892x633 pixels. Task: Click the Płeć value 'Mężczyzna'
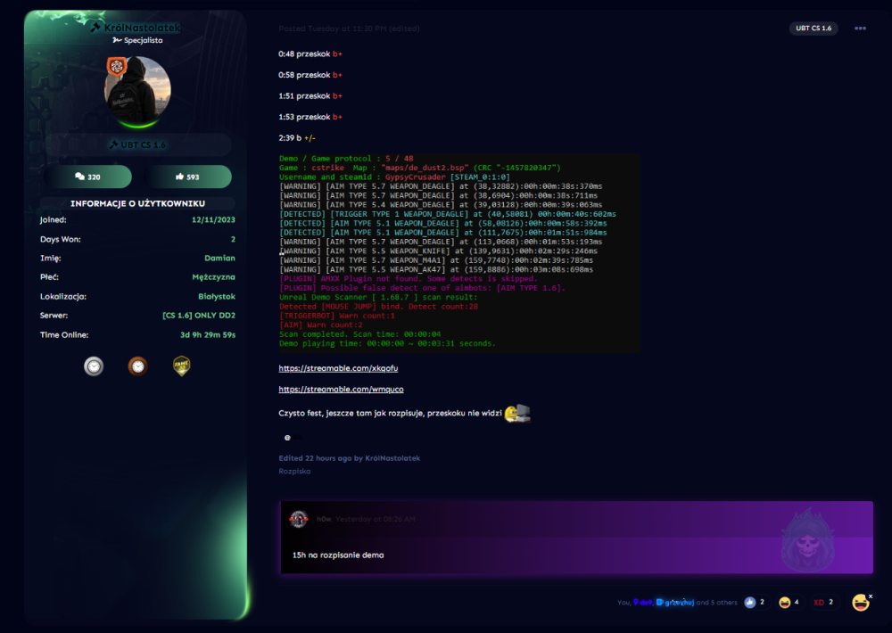pyautogui.click(x=213, y=277)
